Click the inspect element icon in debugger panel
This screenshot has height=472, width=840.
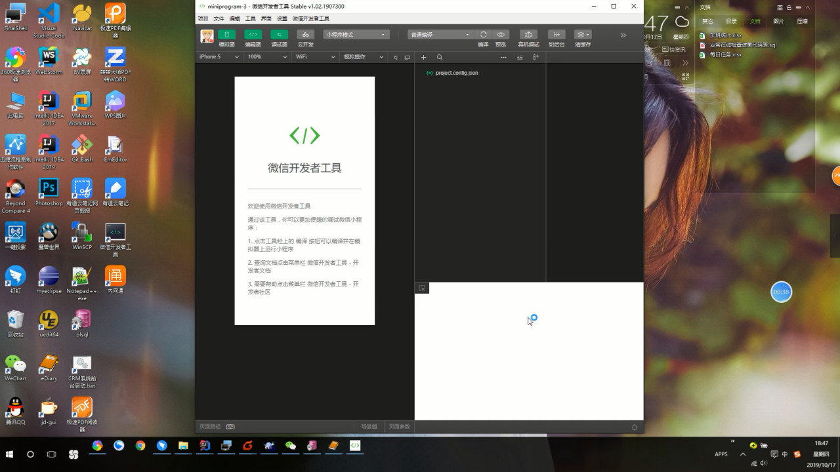click(x=422, y=288)
